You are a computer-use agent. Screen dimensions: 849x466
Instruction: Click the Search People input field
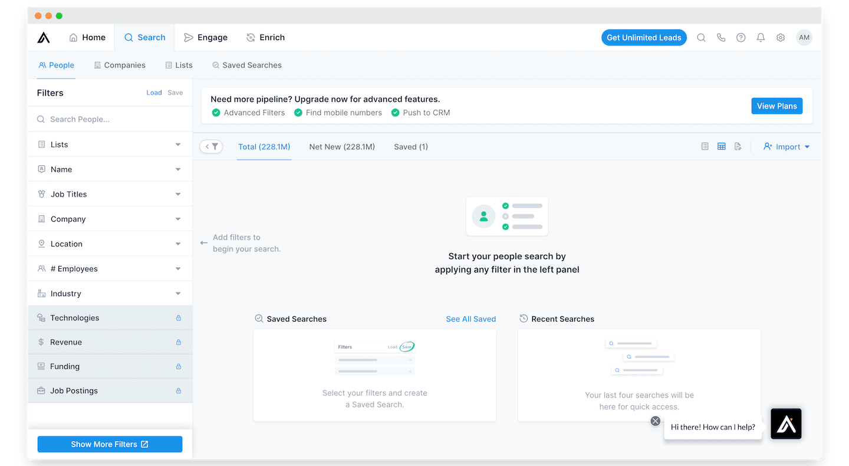coord(110,119)
